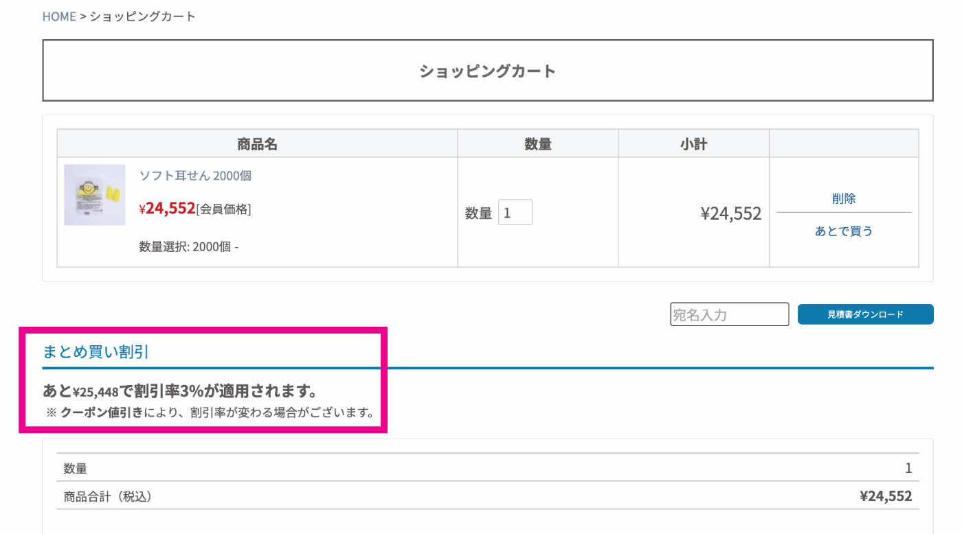Click the earplug product thumbnail image
Image resolution: width=962 pixels, height=534 pixels.
[x=95, y=195]
